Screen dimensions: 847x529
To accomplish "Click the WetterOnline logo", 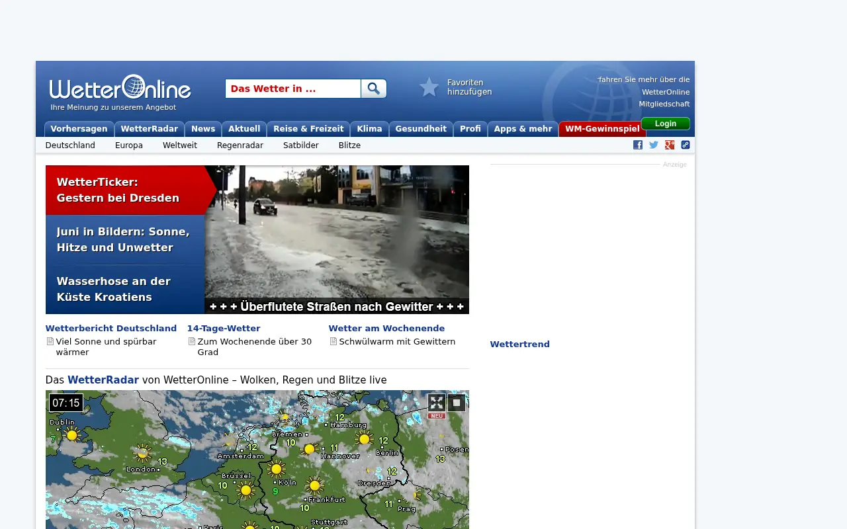I will 120,87.
